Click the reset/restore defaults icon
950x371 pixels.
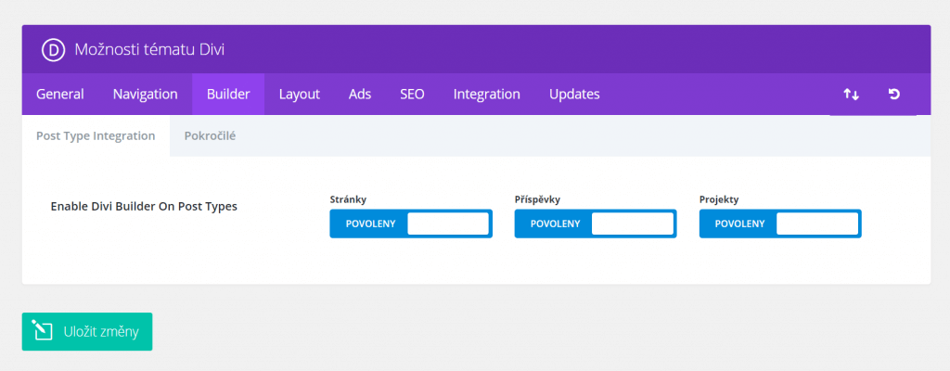[x=893, y=94]
